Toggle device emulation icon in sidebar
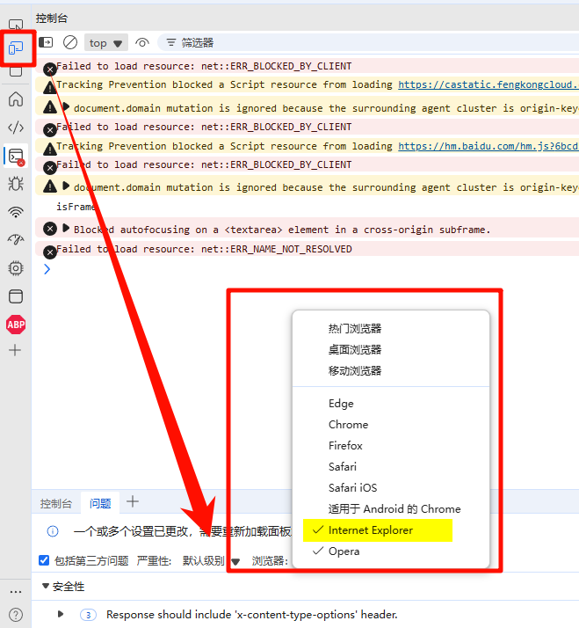 coord(16,48)
